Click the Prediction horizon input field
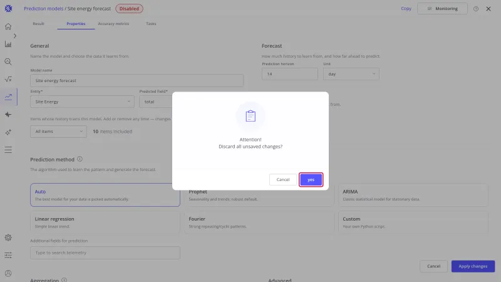This screenshot has height=282, width=501. (x=290, y=74)
